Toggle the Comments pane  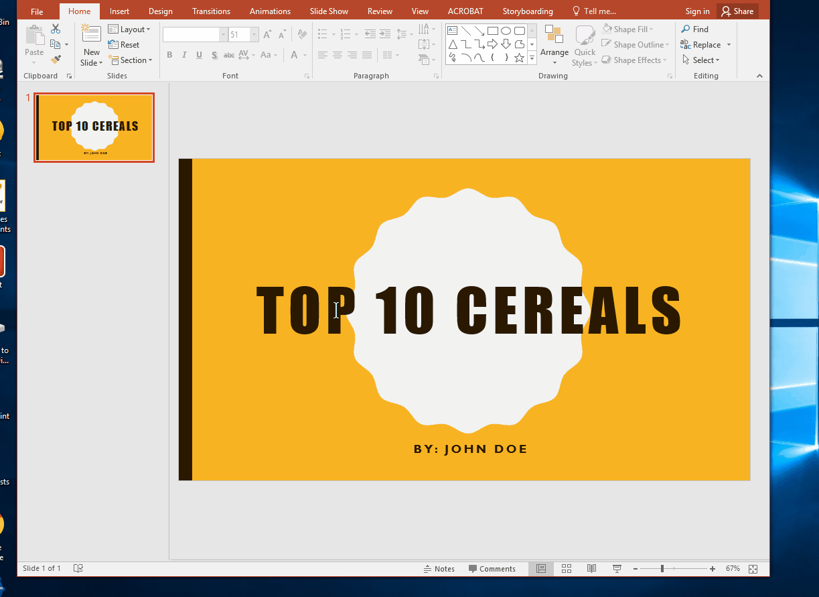492,568
